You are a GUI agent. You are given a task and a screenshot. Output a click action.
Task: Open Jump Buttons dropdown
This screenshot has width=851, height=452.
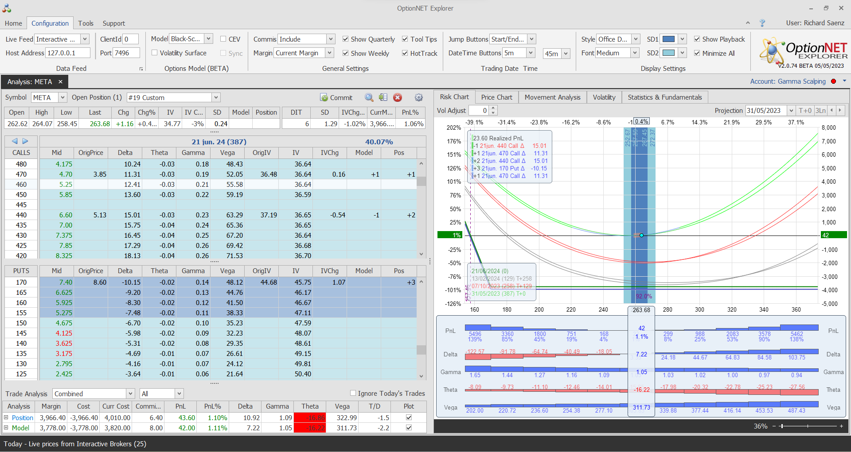click(531, 39)
